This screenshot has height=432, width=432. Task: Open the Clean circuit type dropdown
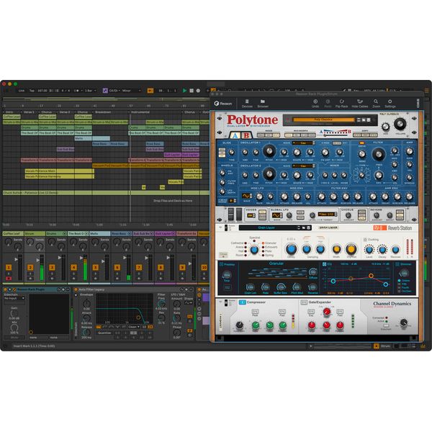(x=134, y=327)
